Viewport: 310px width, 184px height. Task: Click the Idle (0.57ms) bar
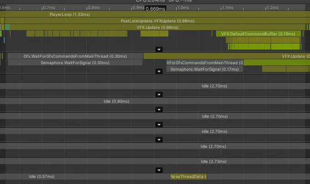coord(85,177)
